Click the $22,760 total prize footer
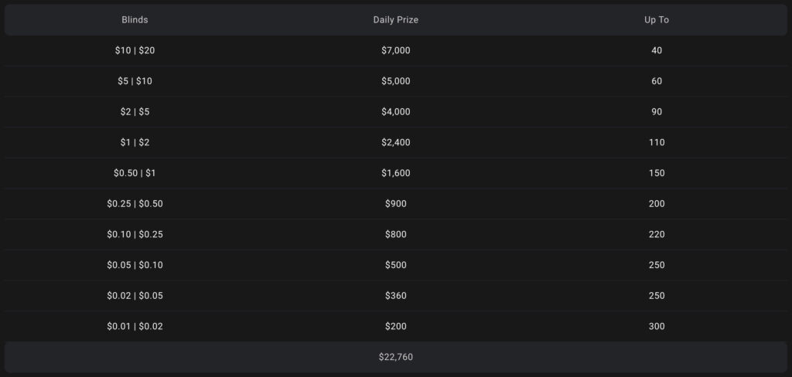 tap(395, 357)
